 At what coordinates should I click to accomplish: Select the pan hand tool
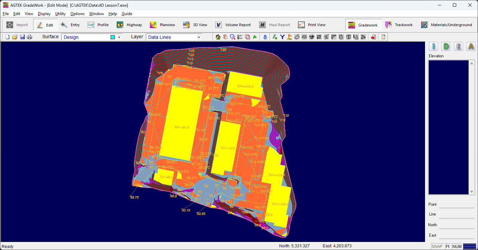coord(225,37)
